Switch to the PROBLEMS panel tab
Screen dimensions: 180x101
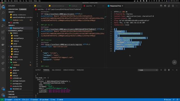point(80,70)
